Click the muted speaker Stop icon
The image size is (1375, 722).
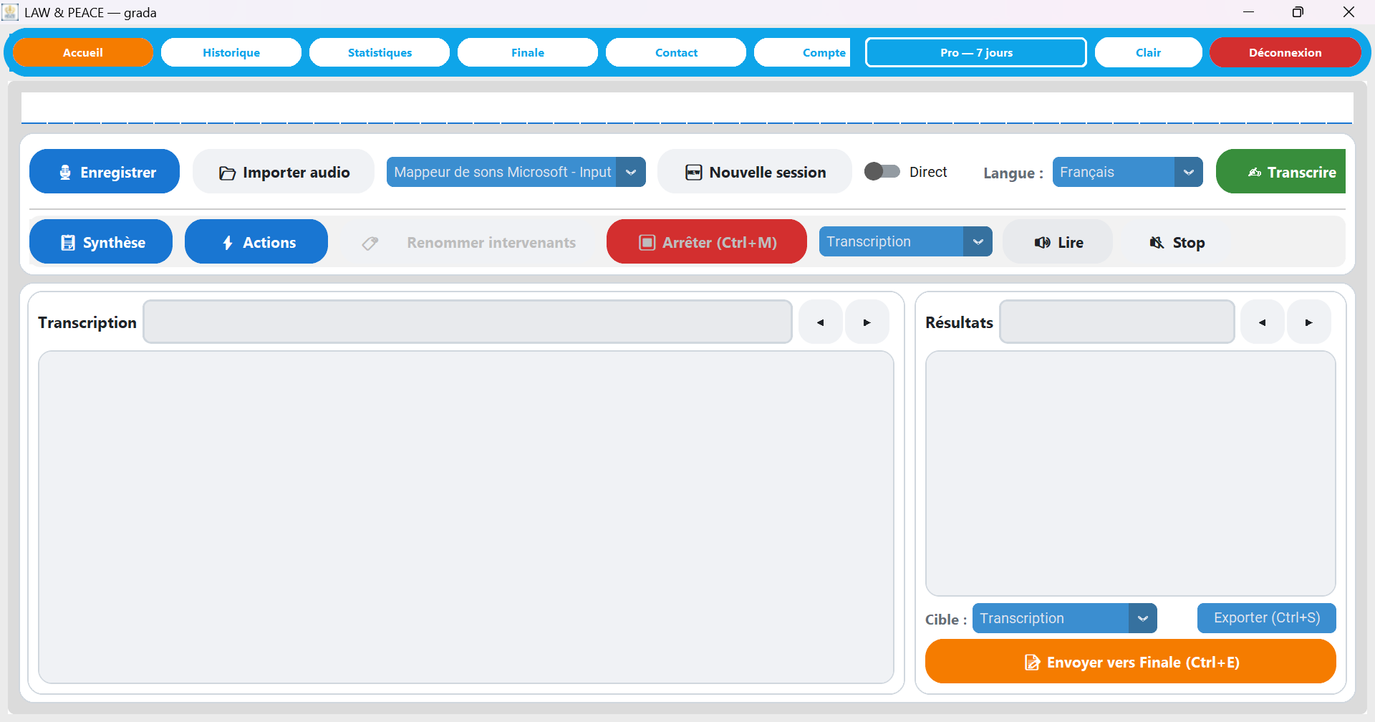pos(1157,243)
